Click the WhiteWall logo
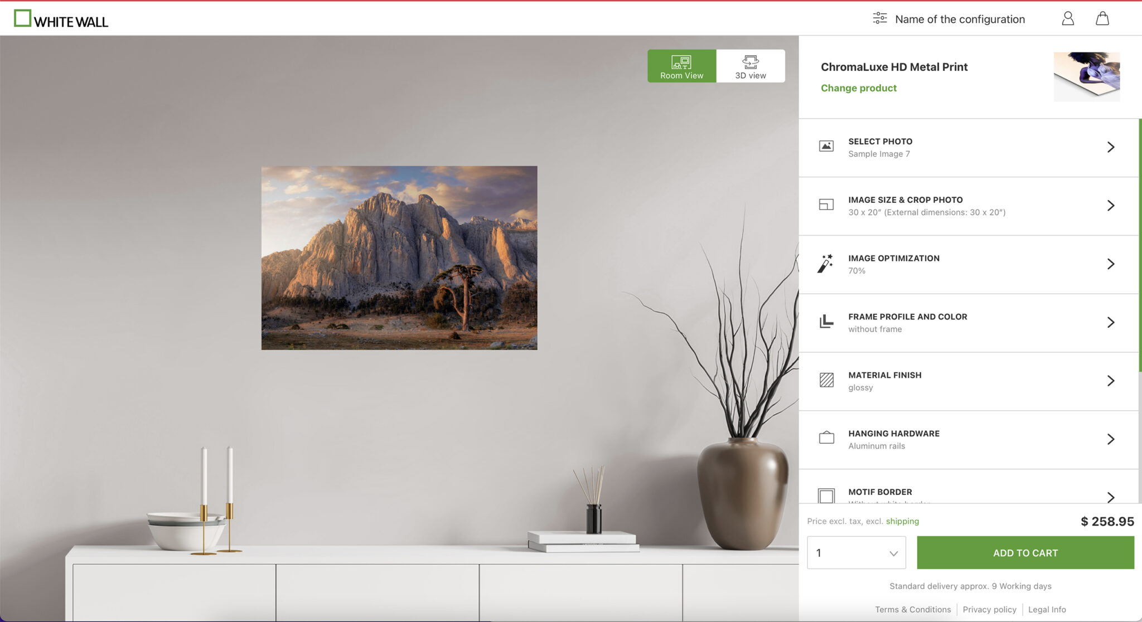Screen dimensions: 1142x622 click(61, 19)
